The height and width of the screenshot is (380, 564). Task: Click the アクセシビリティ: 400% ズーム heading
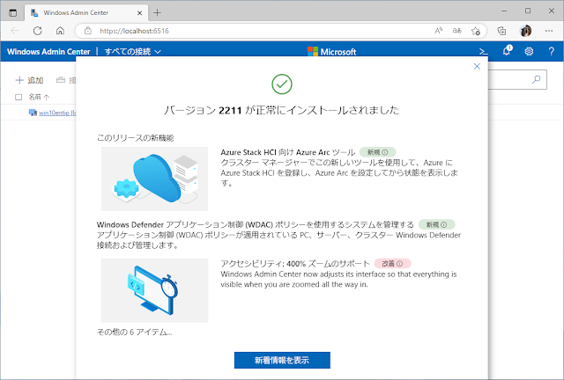click(x=295, y=264)
